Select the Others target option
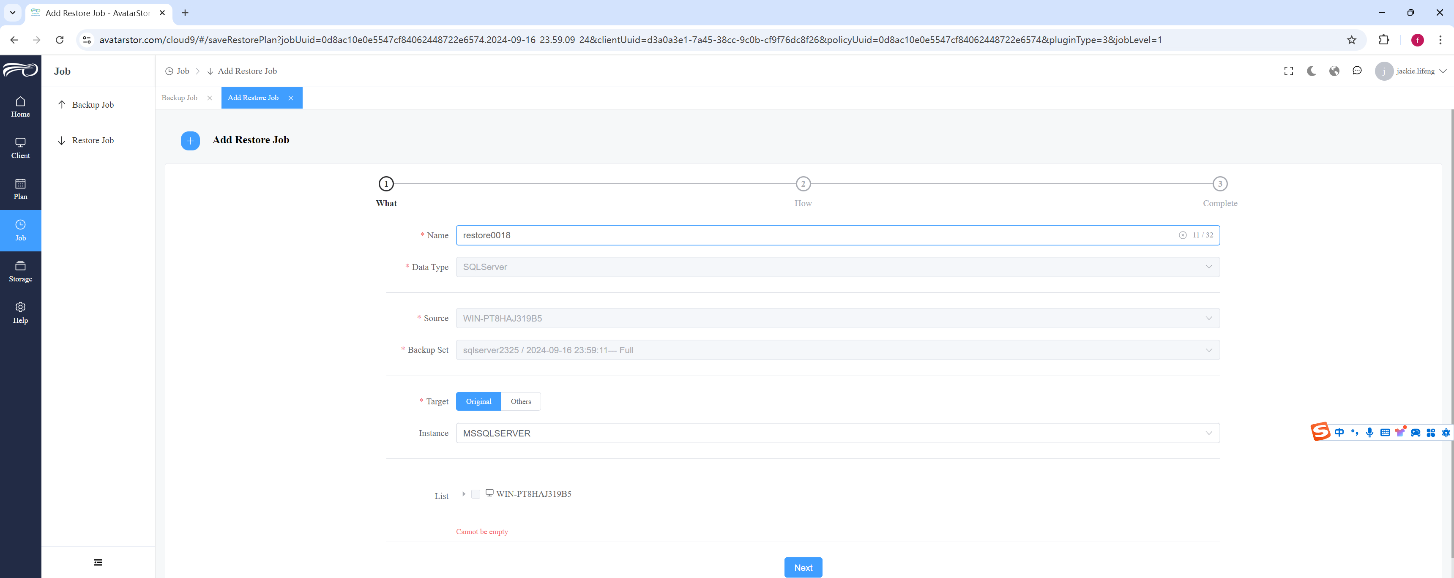Screen dimensions: 1454x578 (520, 401)
